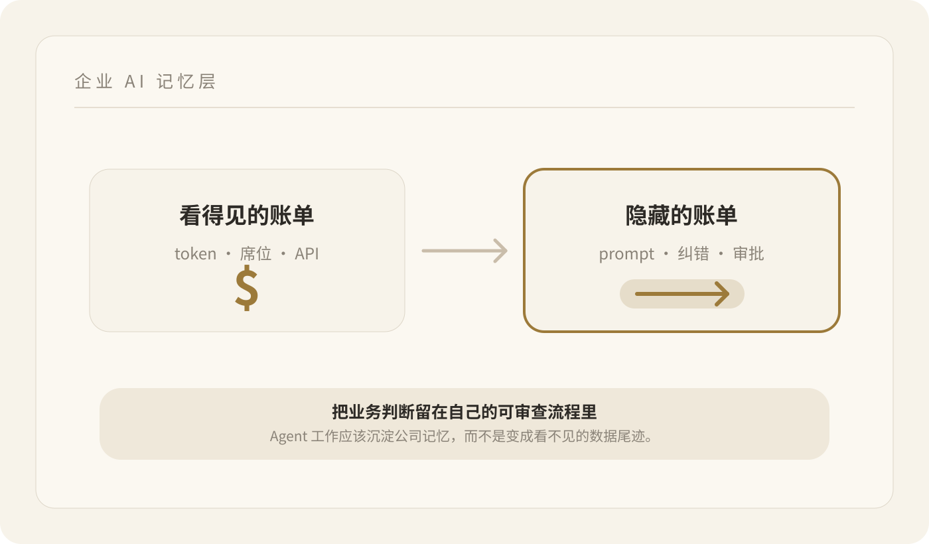Click the 审批 label
This screenshot has width=929, height=544.
[x=749, y=254]
